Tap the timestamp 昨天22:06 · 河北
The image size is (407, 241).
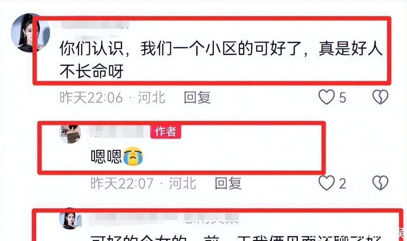[113, 97]
